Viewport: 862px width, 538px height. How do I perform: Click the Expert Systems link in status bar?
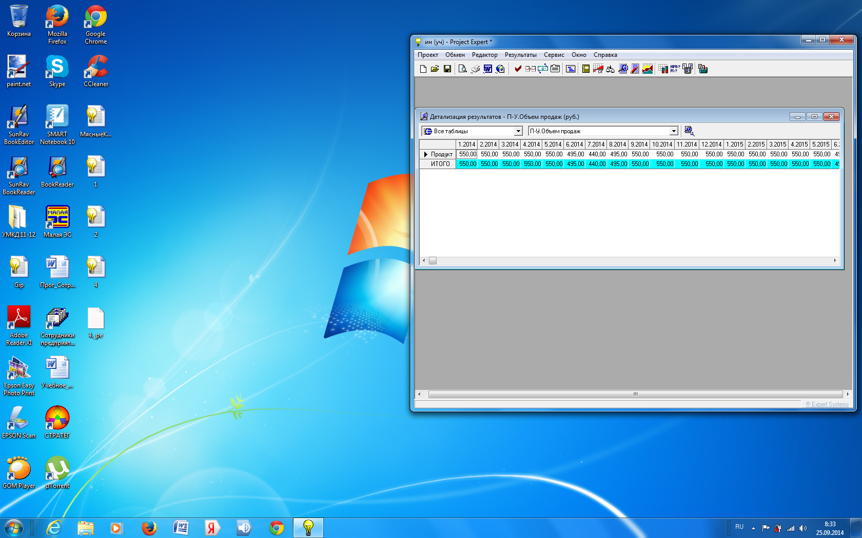tap(827, 404)
